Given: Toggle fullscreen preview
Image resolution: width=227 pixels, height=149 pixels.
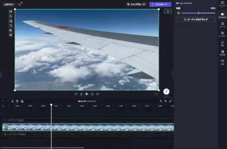Looking at the screenshot, I should 156,94.
